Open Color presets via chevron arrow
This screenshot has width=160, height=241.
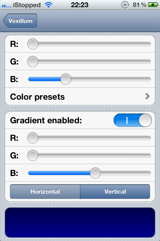[147, 96]
